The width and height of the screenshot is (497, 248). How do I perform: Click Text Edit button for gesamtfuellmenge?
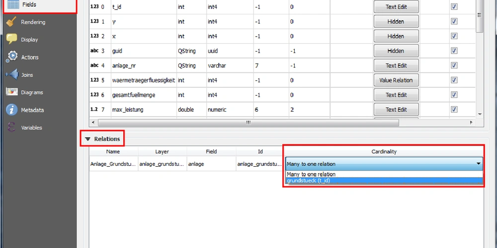pos(396,95)
